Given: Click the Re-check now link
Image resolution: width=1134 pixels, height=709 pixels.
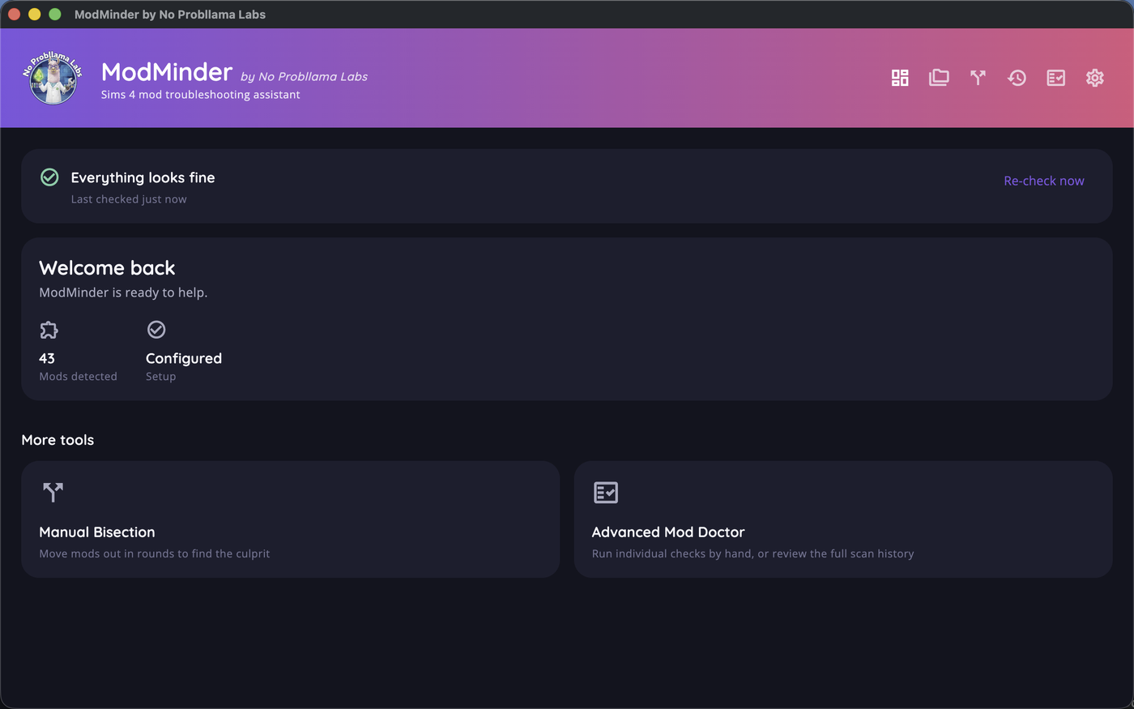Looking at the screenshot, I should (x=1043, y=181).
